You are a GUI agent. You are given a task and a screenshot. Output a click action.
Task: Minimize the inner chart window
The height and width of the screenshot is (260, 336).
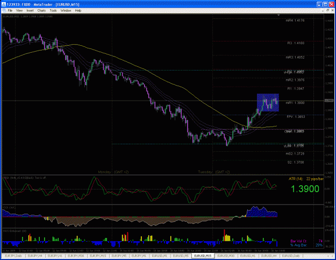323,11
